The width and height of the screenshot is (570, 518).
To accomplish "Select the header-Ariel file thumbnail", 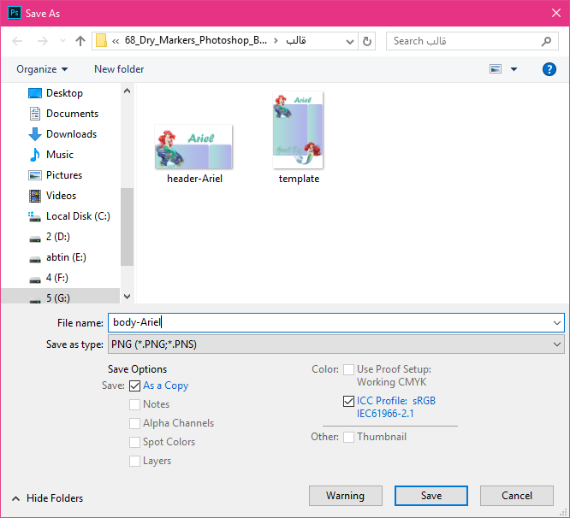I will click(x=193, y=147).
